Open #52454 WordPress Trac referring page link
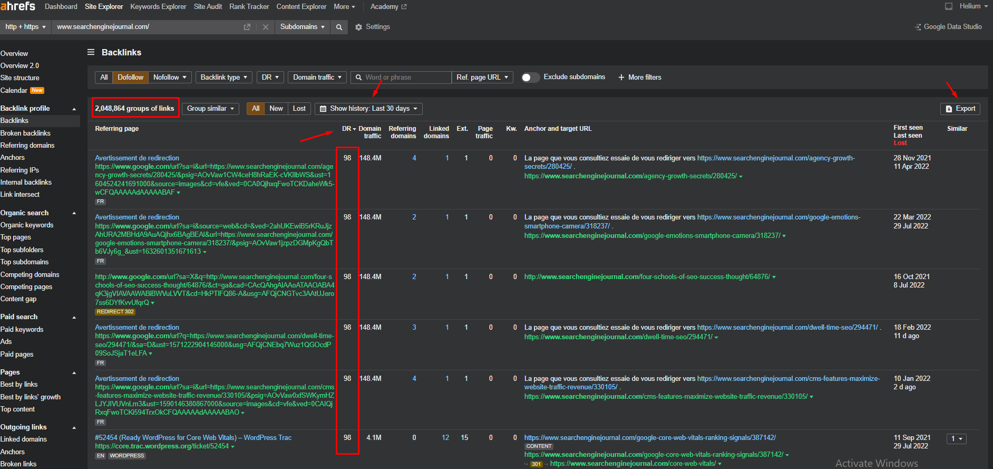The height and width of the screenshot is (469, 993). pyautogui.click(x=193, y=438)
